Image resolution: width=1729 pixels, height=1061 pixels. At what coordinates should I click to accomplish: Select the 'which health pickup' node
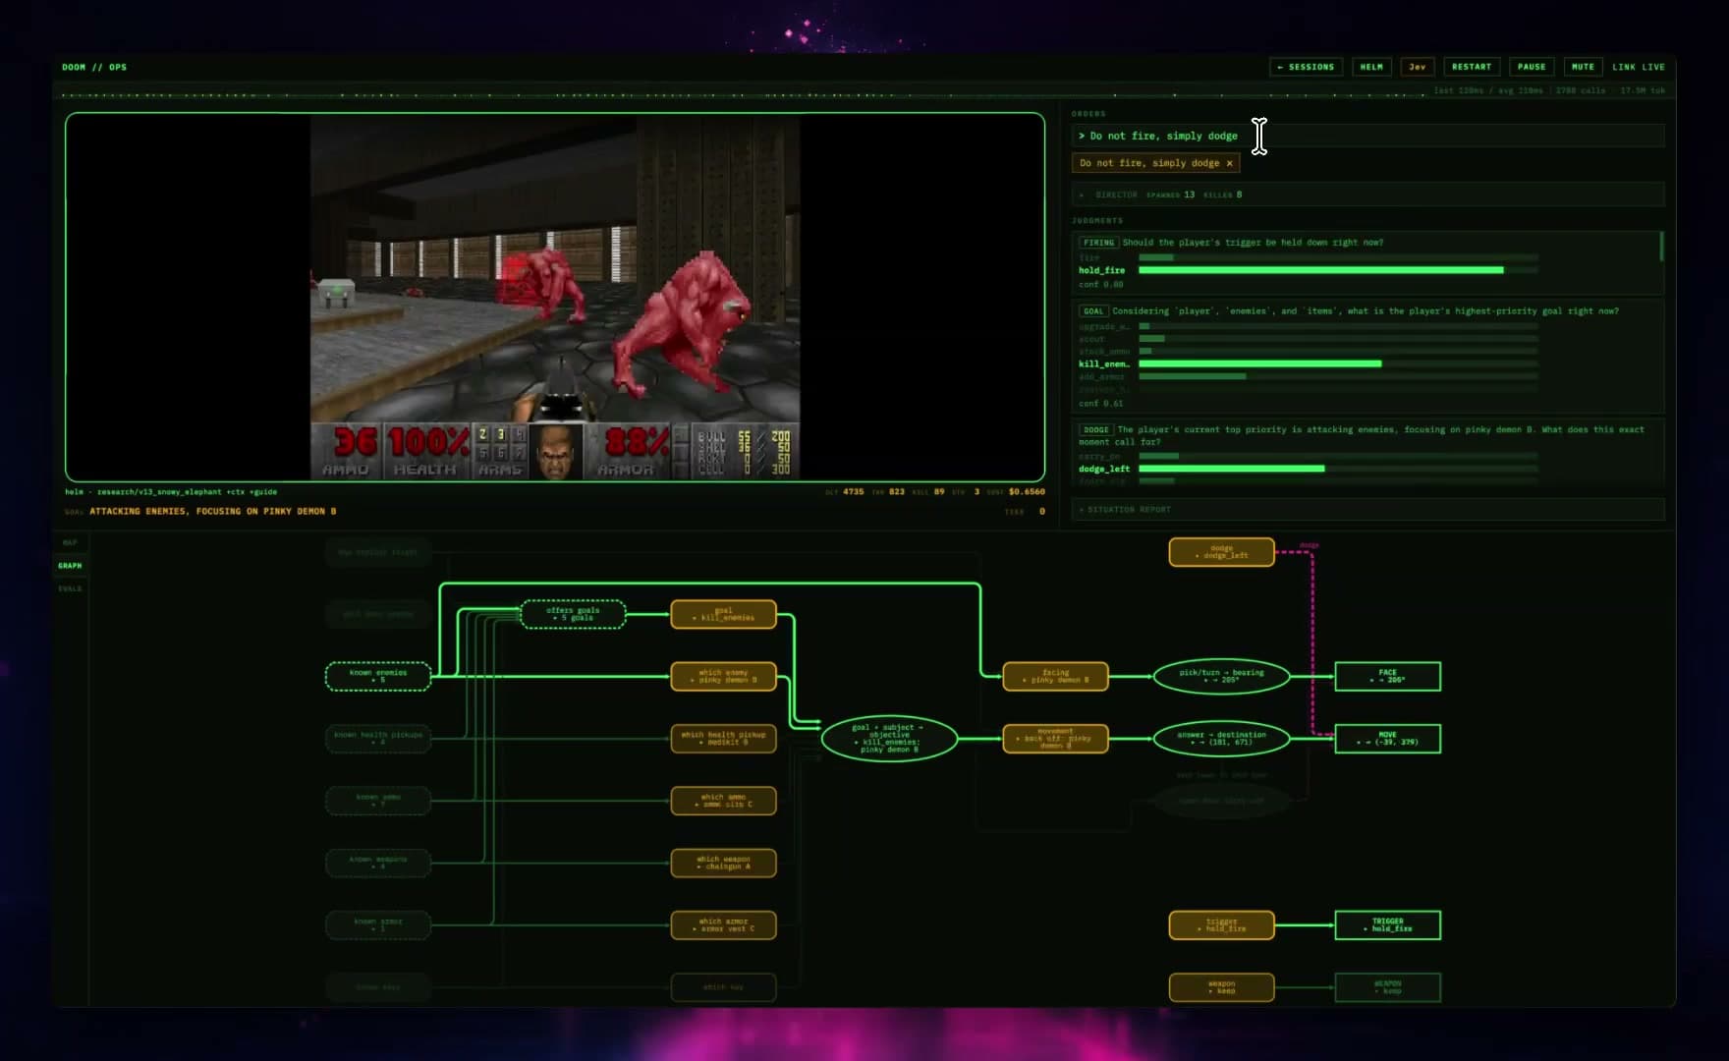click(x=723, y=738)
